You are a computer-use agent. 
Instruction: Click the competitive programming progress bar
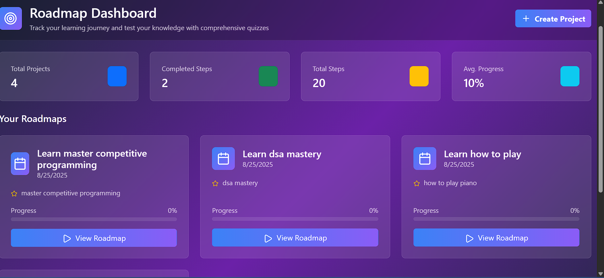[x=94, y=219]
